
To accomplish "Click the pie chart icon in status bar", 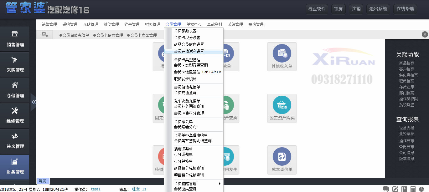I will pos(422,189).
